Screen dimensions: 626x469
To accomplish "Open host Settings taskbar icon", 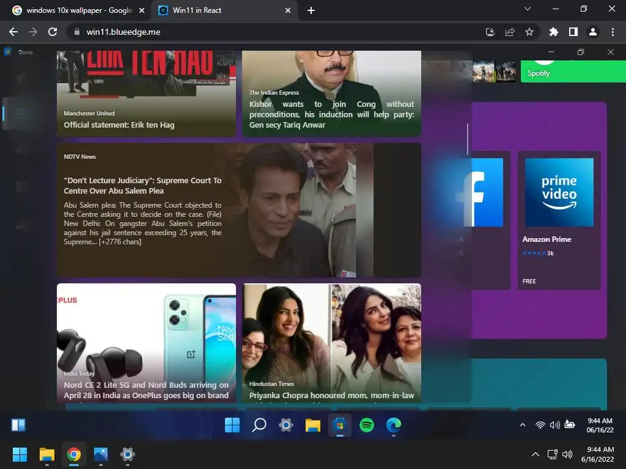I will [x=127, y=454].
